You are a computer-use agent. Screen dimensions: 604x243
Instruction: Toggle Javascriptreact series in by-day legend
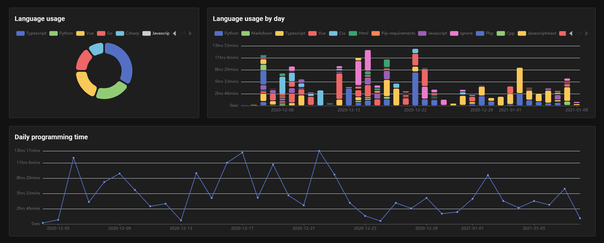537,33
